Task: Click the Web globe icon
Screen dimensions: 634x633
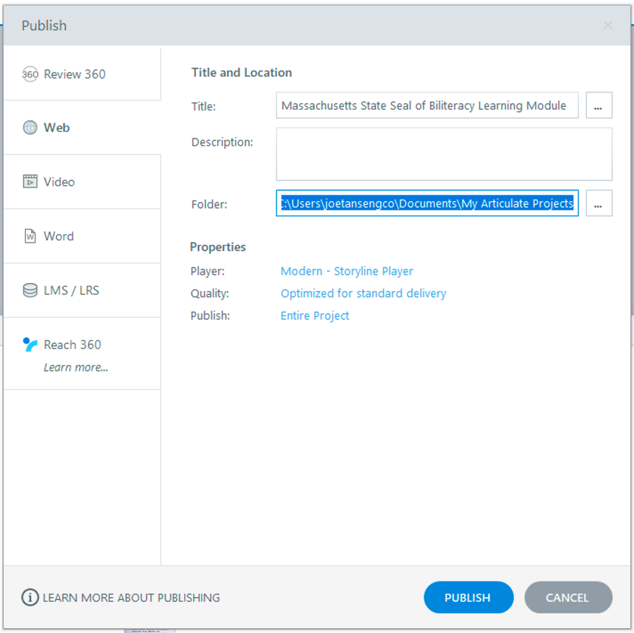Action: [30, 127]
